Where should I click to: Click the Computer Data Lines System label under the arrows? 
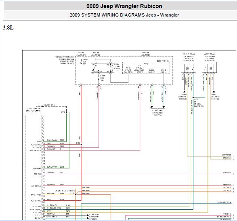tap(157, 113)
